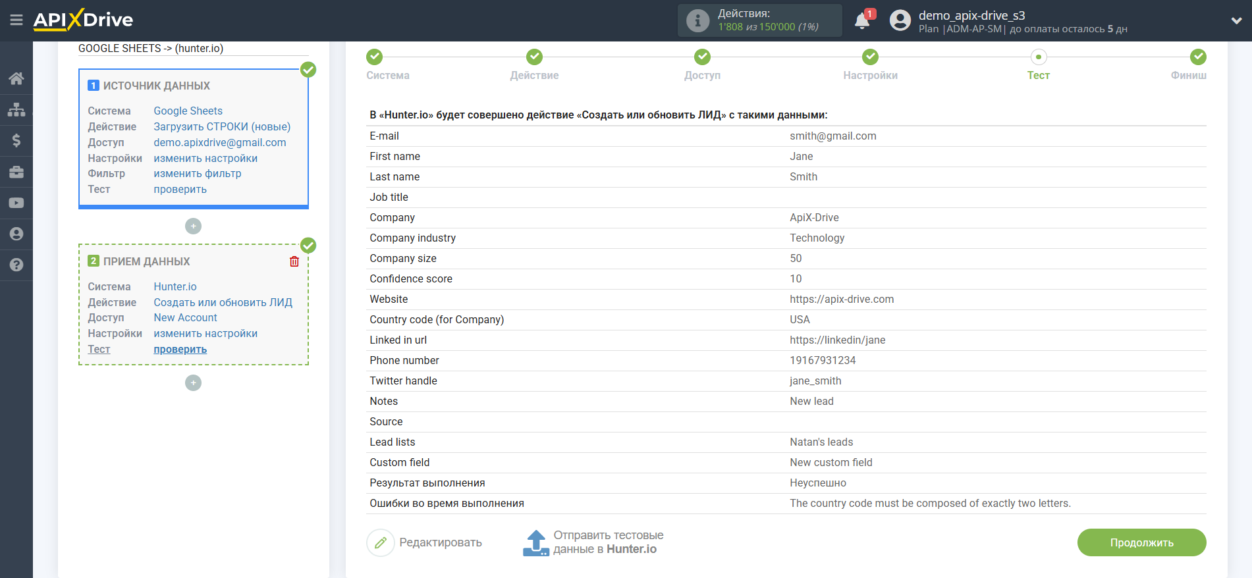Open the изменить фильтр link in the source block
The width and height of the screenshot is (1252, 578).
coord(198,174)
